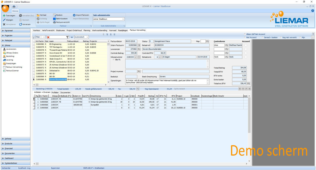Viewport: 316px width, 170px height.
Task: Click the blue help question mark icon
Action: click(x=313, y=11)
